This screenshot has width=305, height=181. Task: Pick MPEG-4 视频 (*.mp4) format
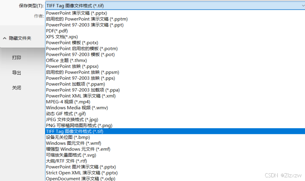coord(175,102)
